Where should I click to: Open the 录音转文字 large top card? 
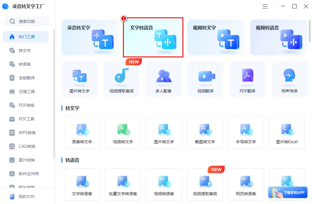(x=90, y=37)
